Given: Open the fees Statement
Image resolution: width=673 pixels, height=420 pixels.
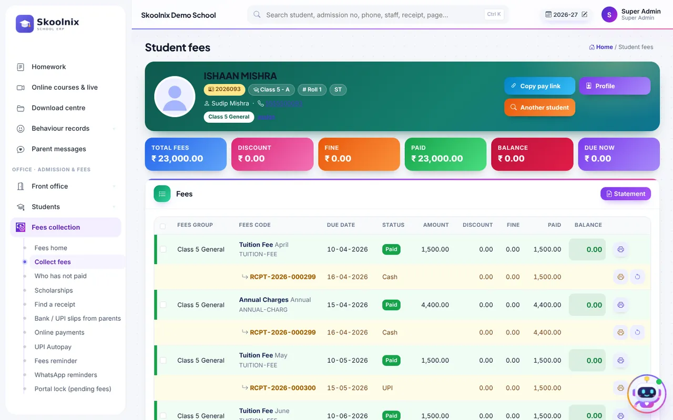Looking at the screenshot, I should [x=626, y=194].
